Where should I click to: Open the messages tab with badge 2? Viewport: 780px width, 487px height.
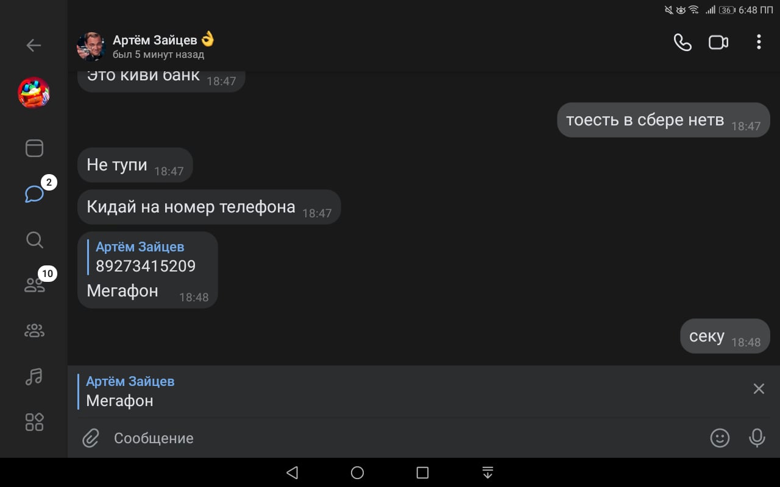pyautogui.click(x=34, y=194)
